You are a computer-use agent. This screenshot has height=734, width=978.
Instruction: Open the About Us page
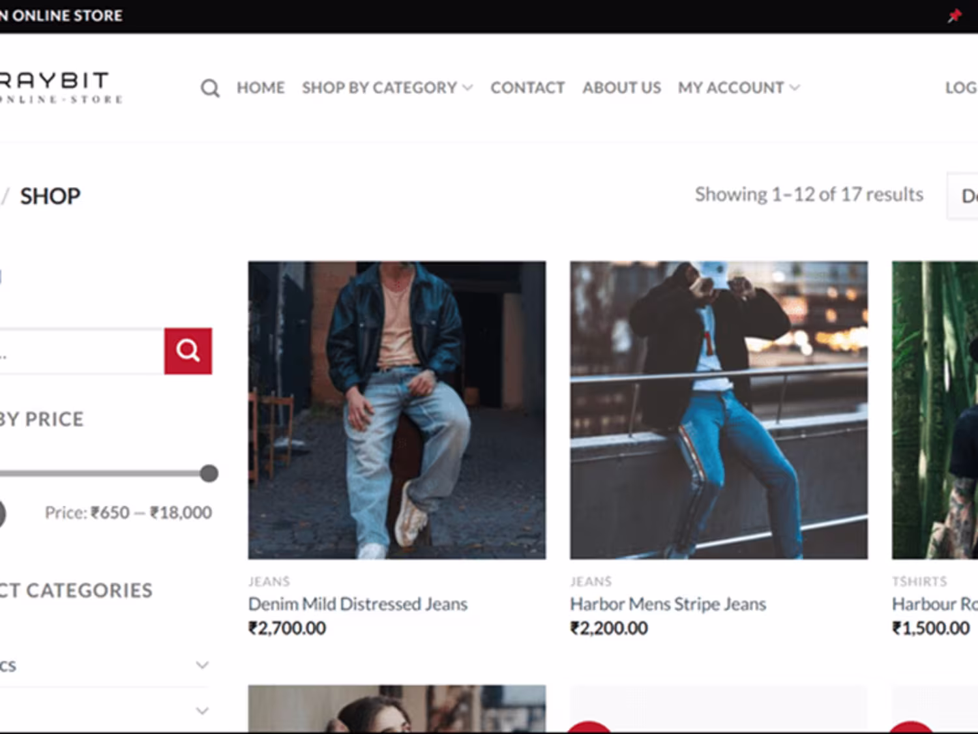tap(621, 87)
